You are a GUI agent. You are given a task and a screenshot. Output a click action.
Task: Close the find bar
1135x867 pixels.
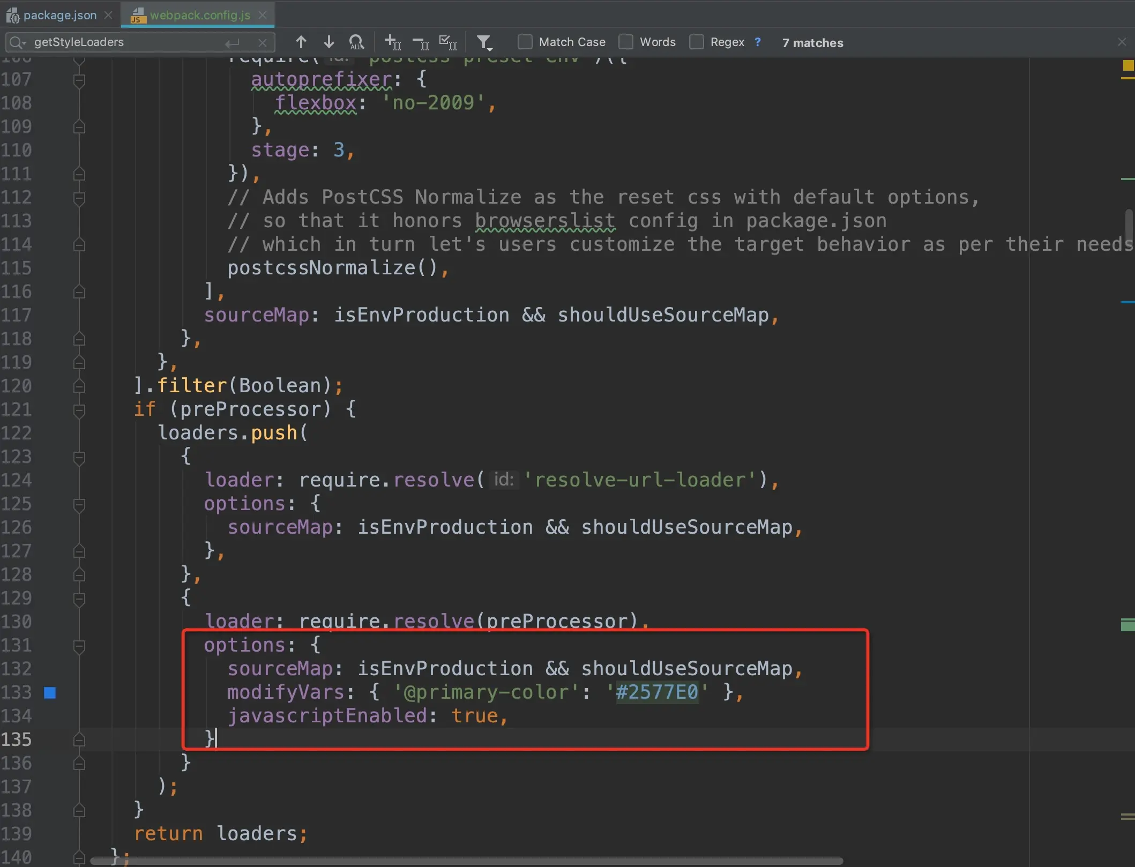click(x=1122, y=42)
